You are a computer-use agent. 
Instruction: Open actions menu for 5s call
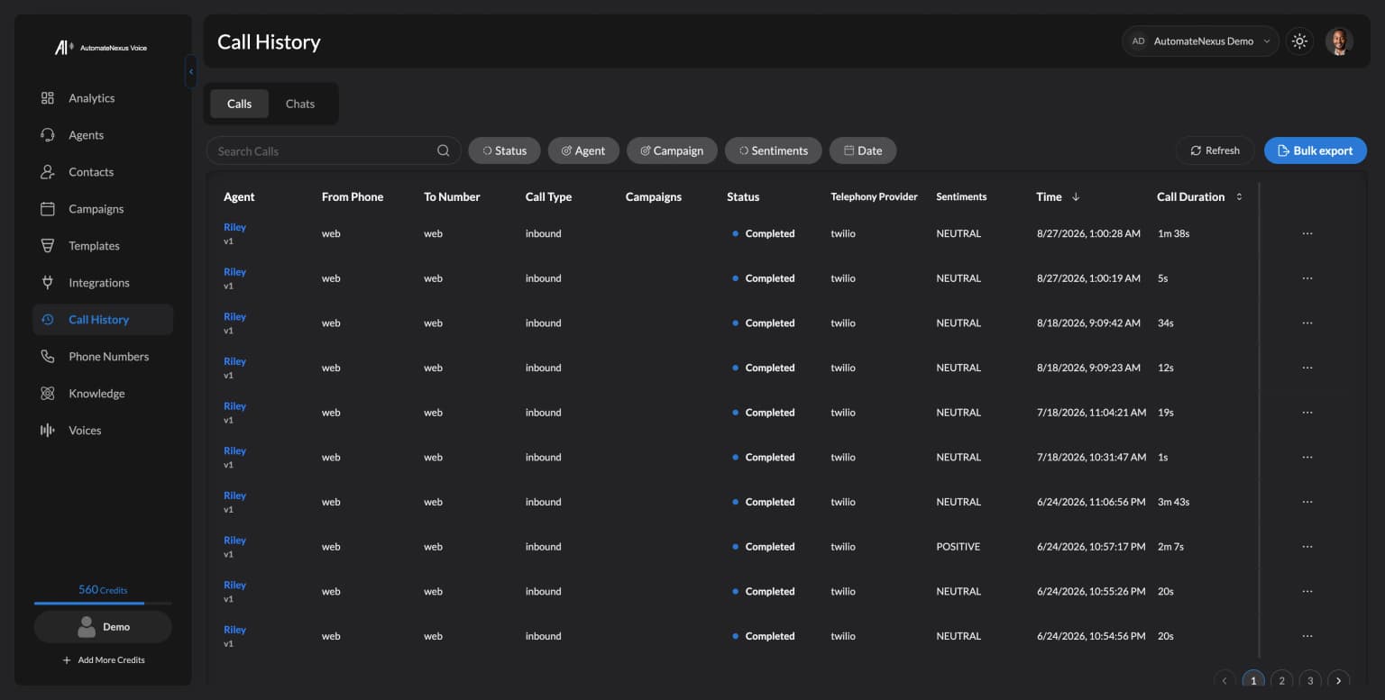tap(1307, 278)
